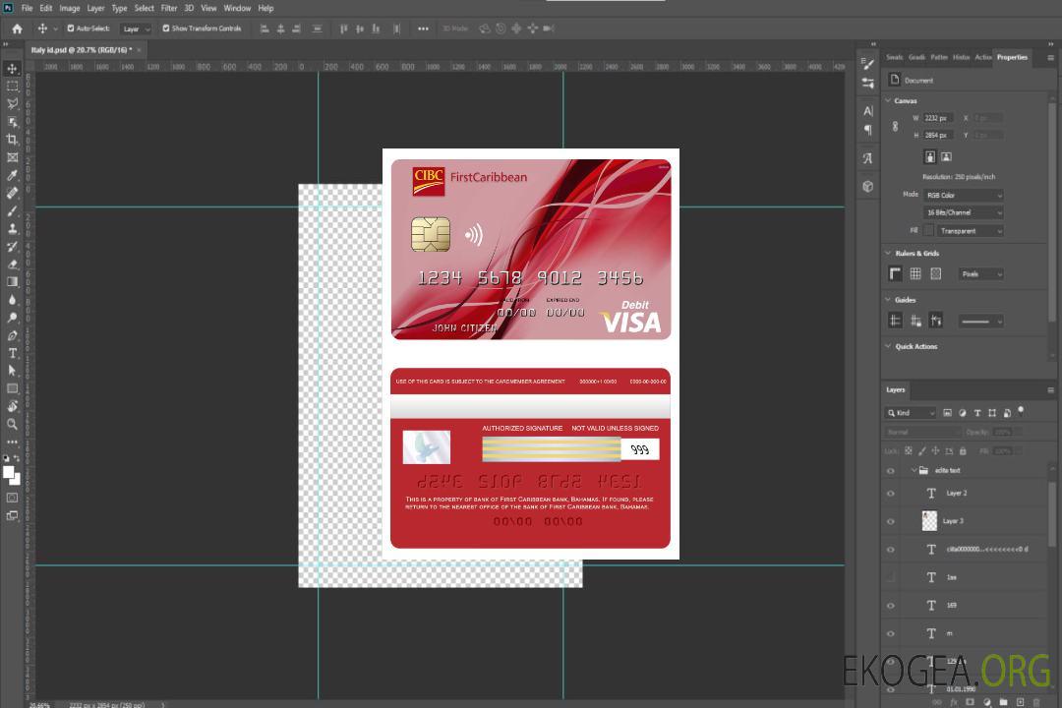Image resolution: width=1062 pixels, height=708 pixels.
Task: Hide Layer 3 using its eye icon
Action: [x=891, y=522]
